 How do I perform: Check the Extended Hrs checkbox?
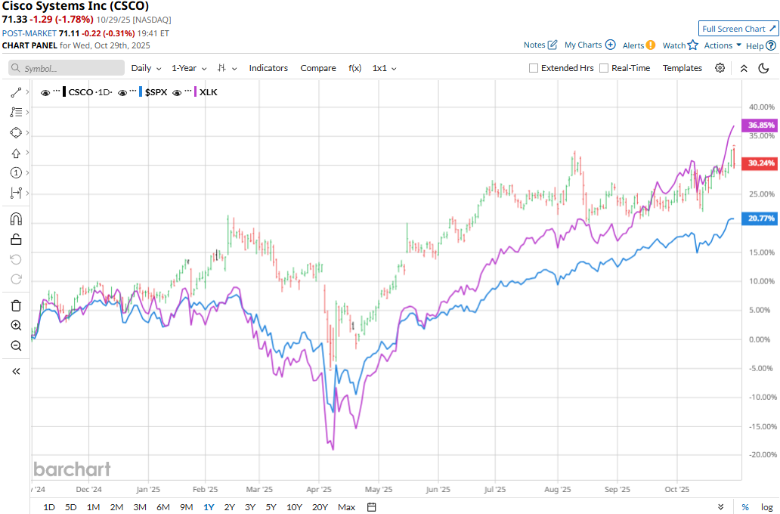534,68
